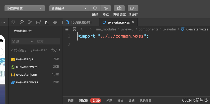The height and width of the screenshot is (104, 210).
Task: Open the Docker whale icon panel
Action: [x=55, y=22]
